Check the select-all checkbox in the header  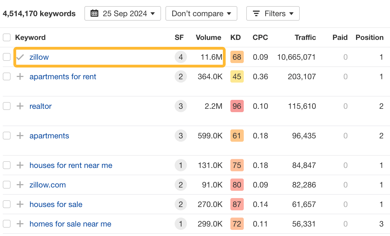[6, 37]
